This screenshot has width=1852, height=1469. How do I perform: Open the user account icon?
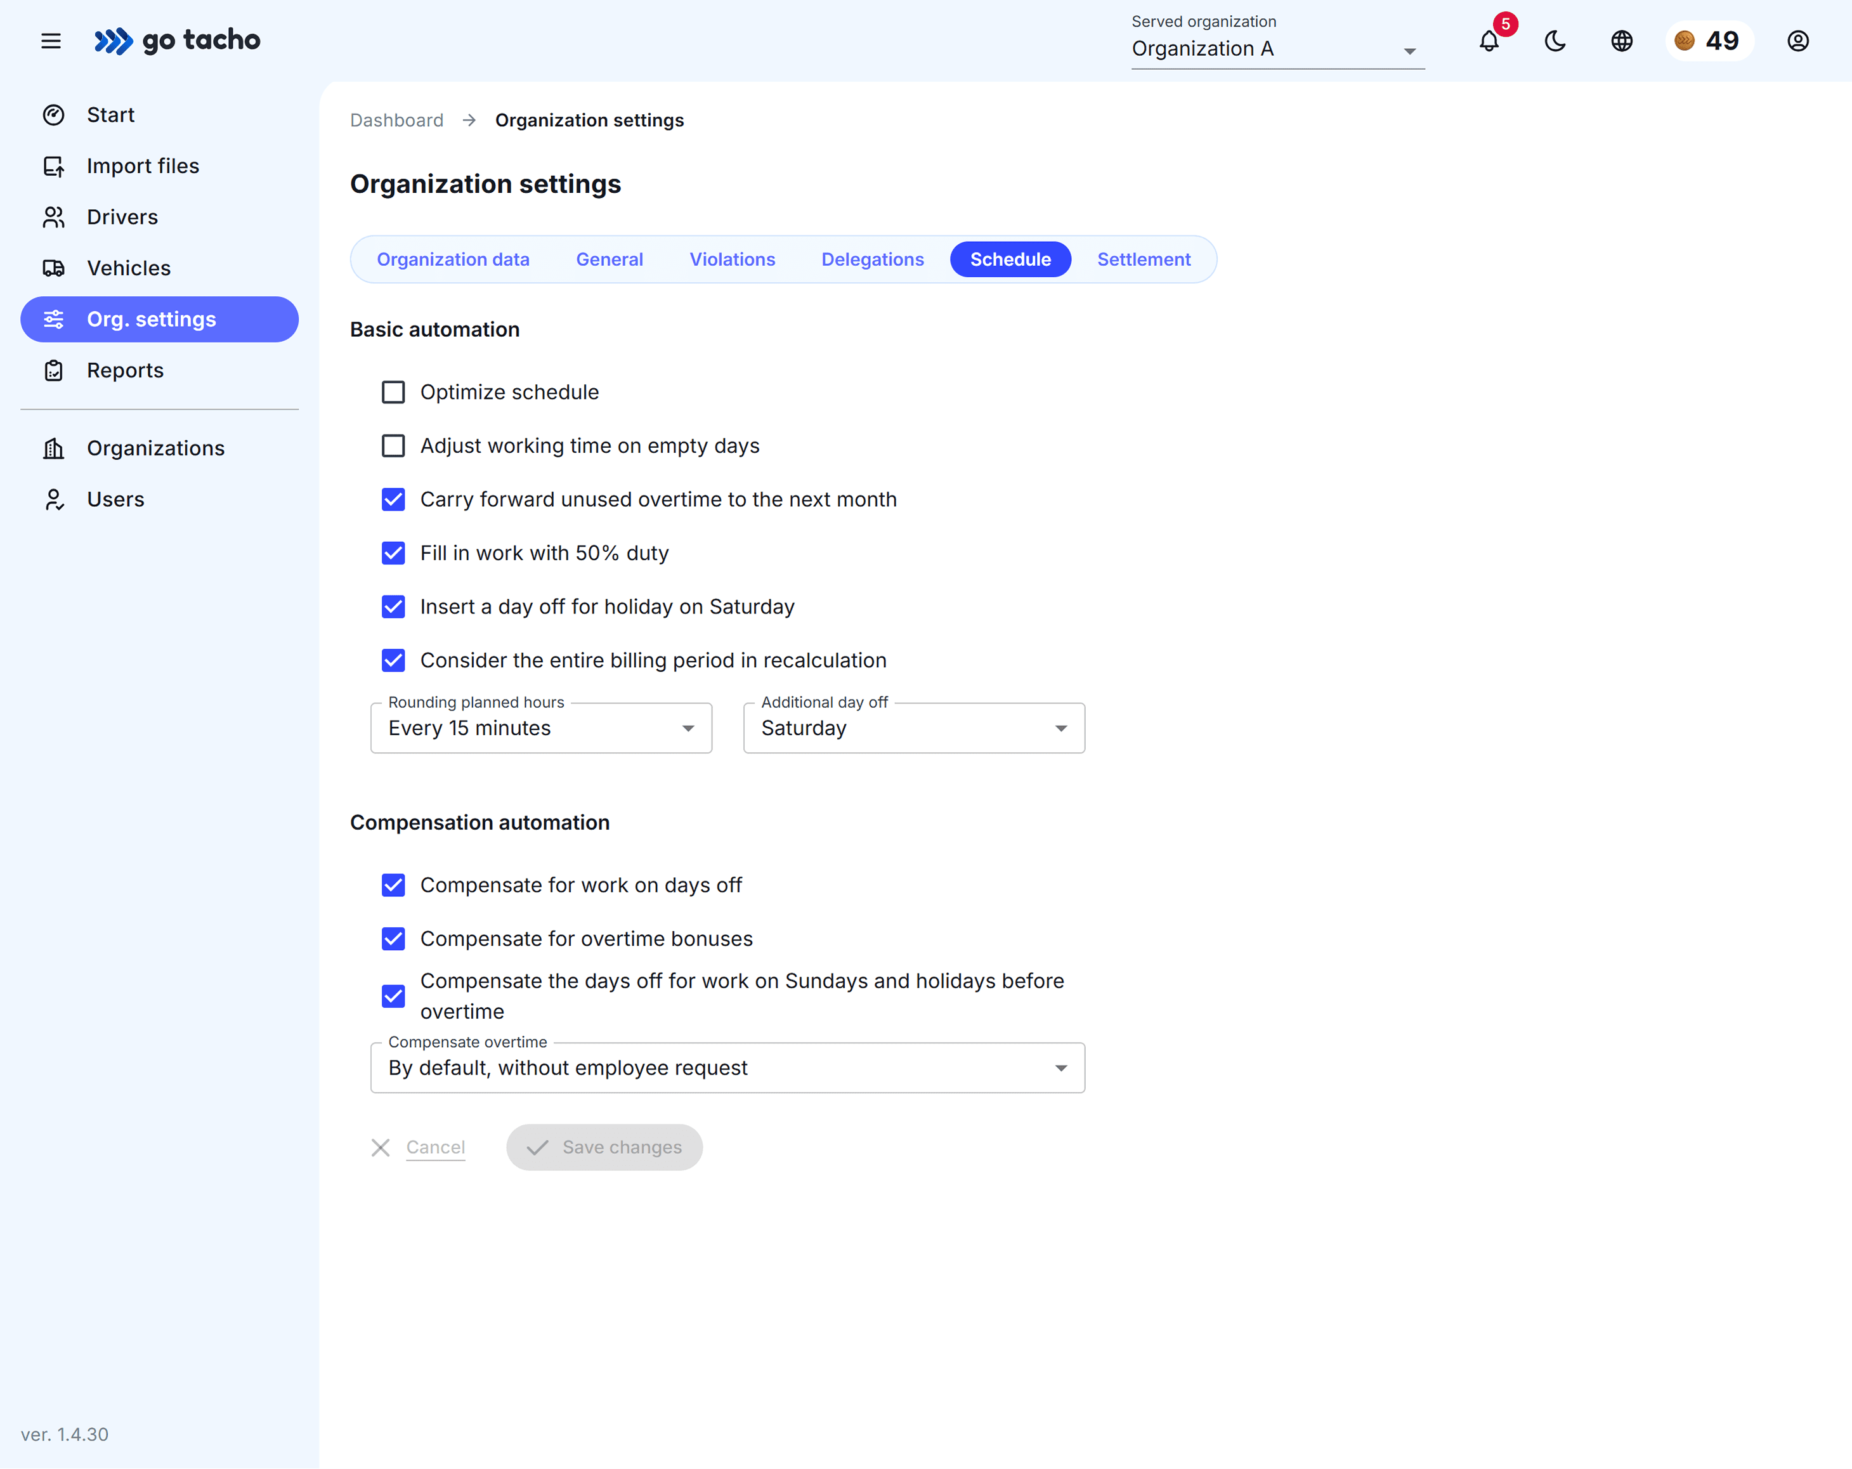[1798, 41]
